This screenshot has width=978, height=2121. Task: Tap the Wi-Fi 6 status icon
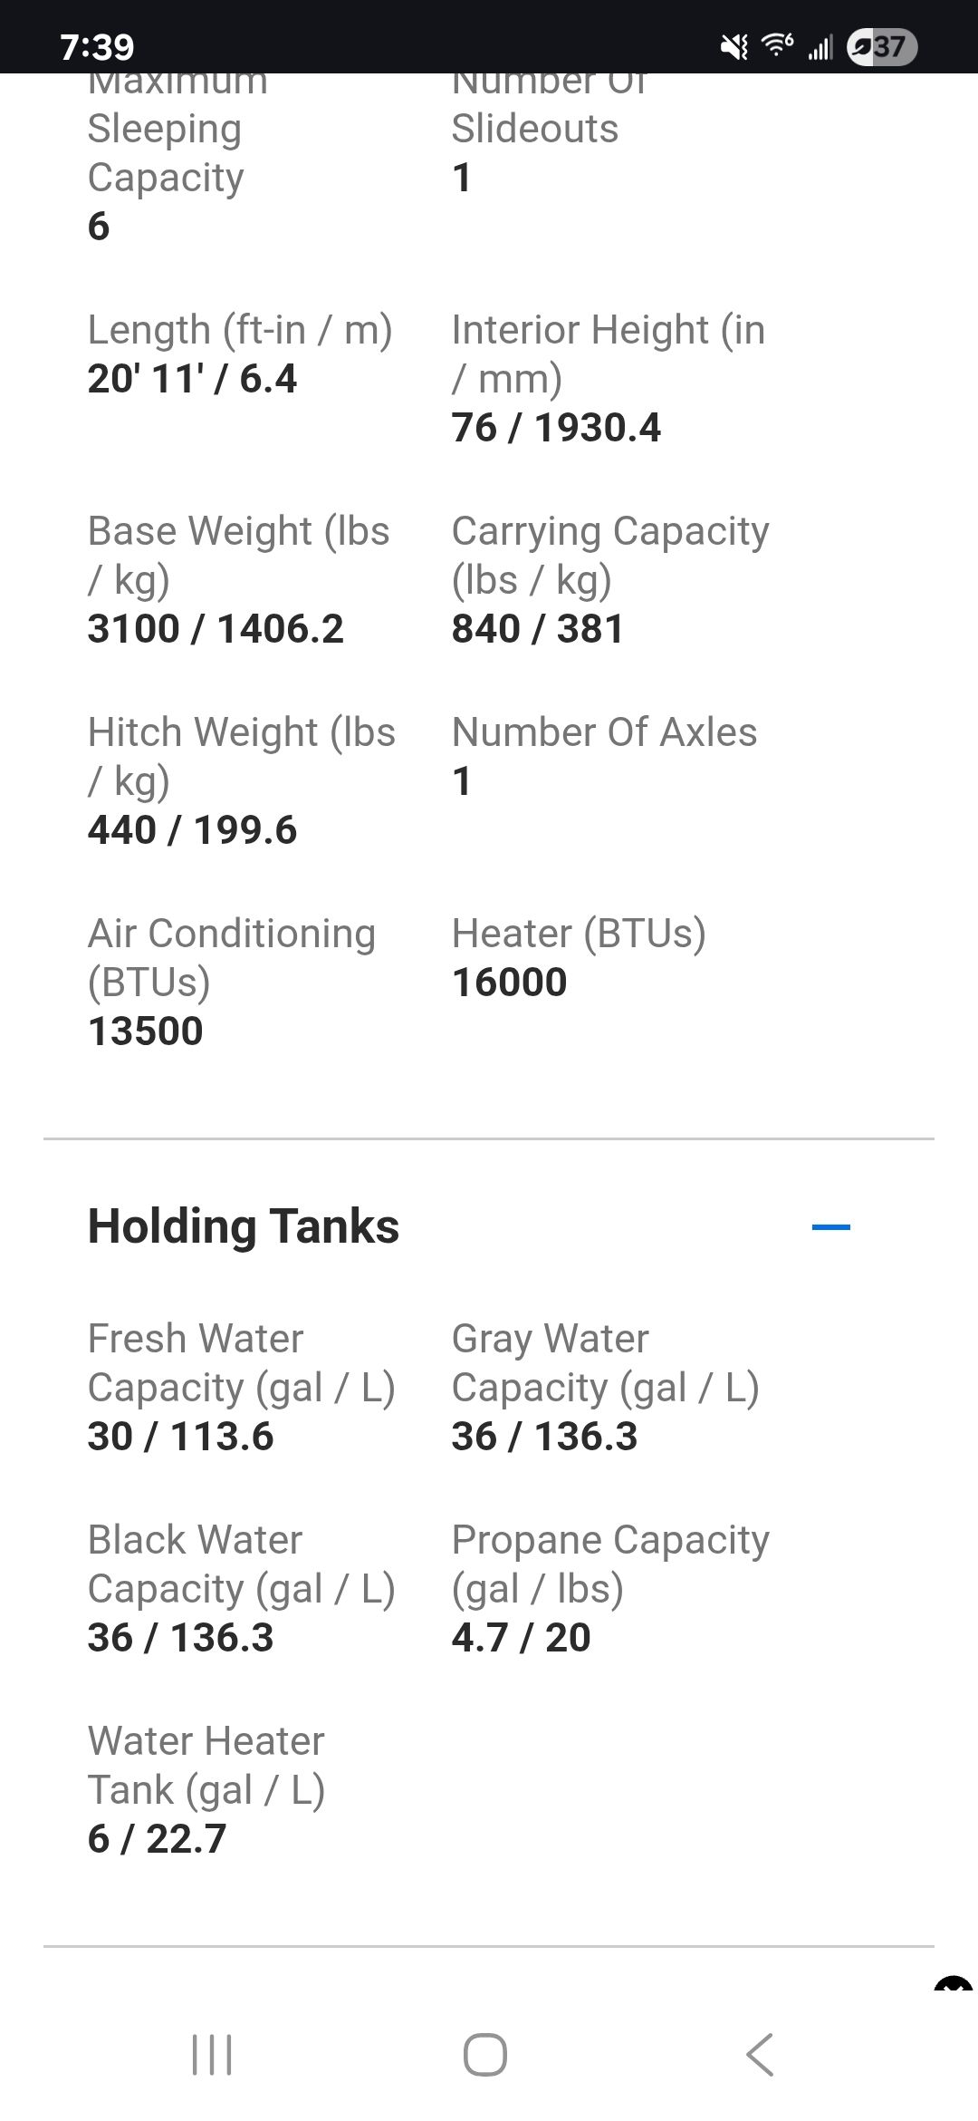(777, 44)
